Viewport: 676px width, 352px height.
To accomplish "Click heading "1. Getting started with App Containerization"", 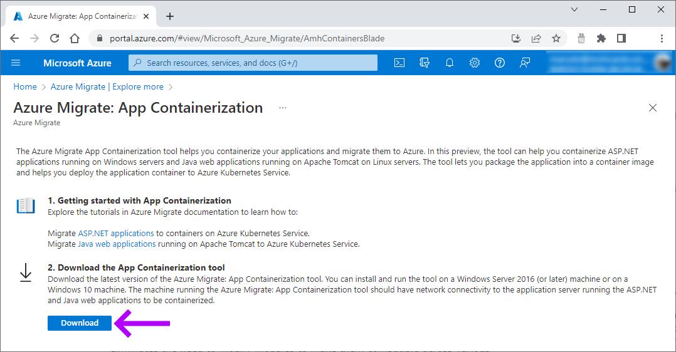I will [139, 200].
